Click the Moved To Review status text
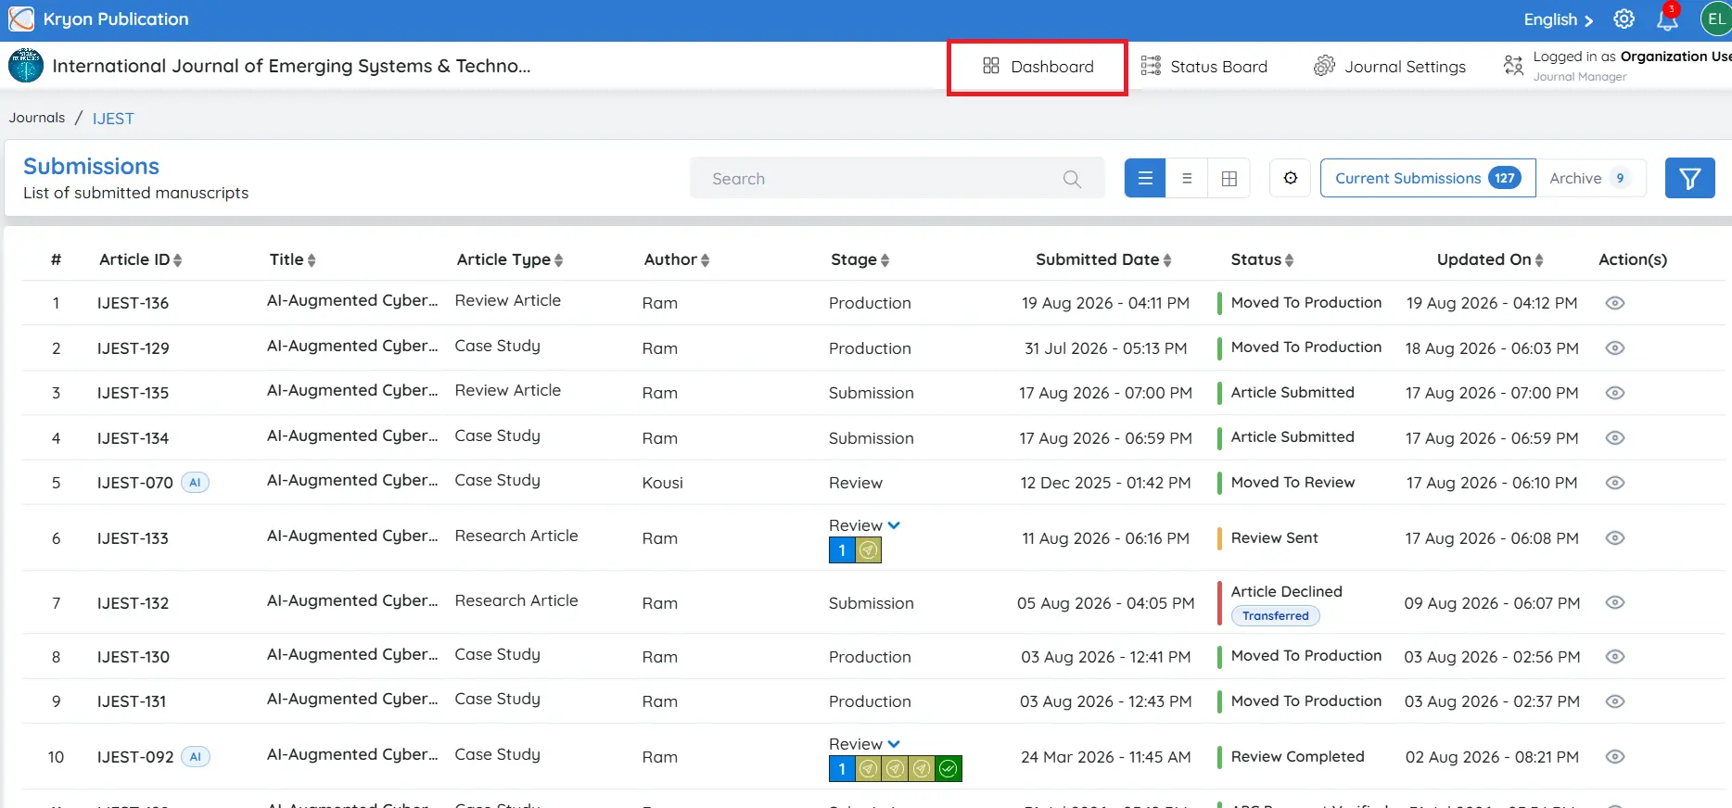The height and width of the screenshot is (808, 1732). (1293, 483)
